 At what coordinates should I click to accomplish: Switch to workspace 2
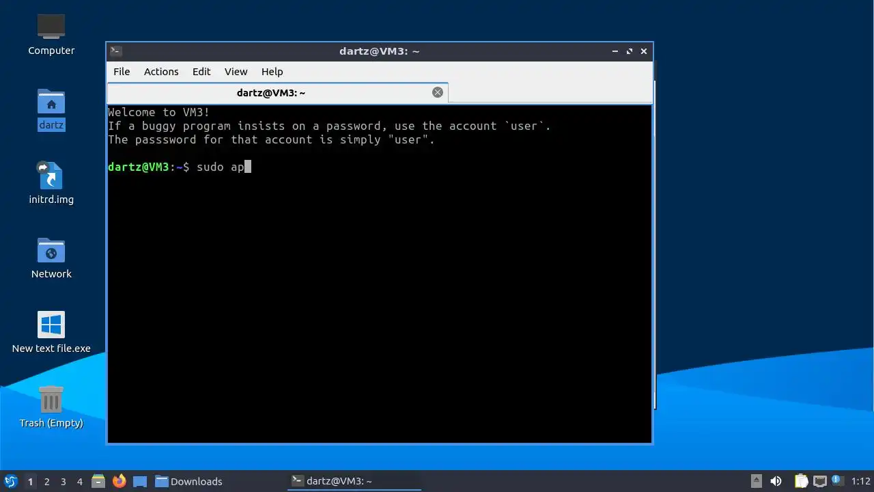[46, 481]
